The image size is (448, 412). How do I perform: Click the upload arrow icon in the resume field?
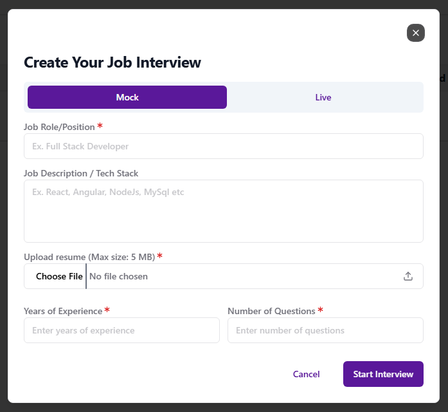coord(408,276)
